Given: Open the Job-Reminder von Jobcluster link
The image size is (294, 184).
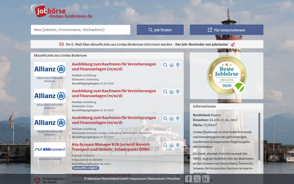Looking at the screenshot, I should point(201,45).
